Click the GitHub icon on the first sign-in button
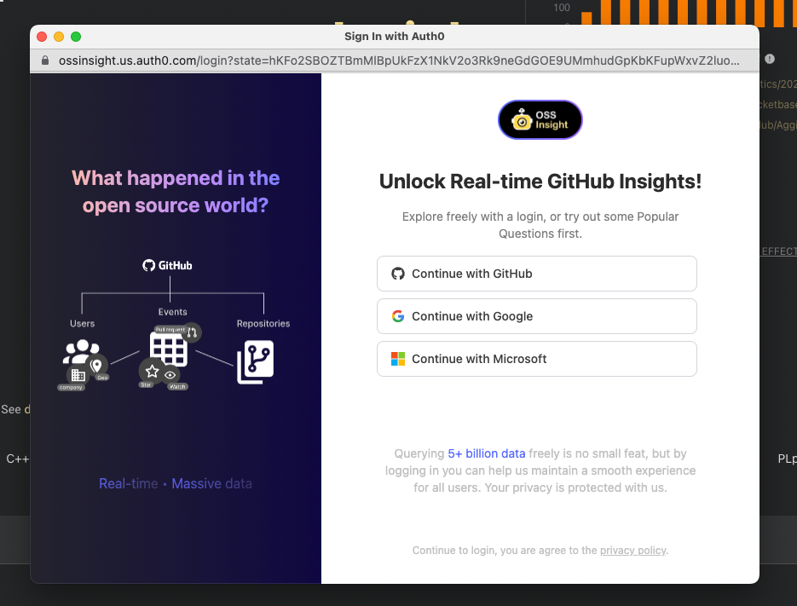This screenshot has width=797, height=606. 398,273
